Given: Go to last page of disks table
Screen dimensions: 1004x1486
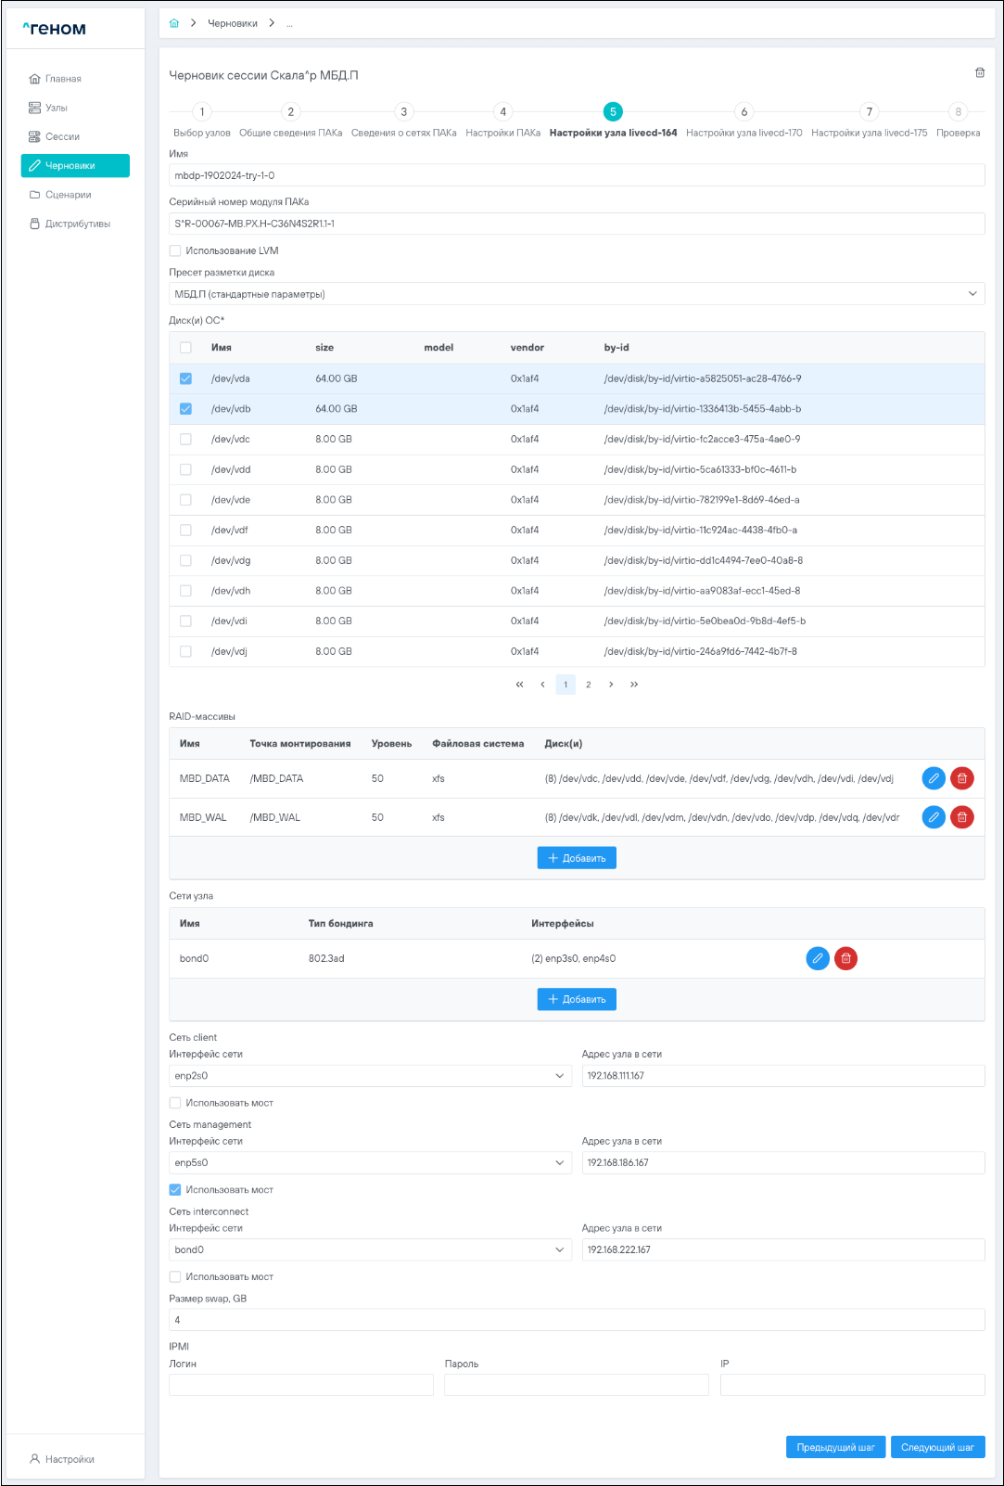Looking at the screenshot, I should point(634,685).
